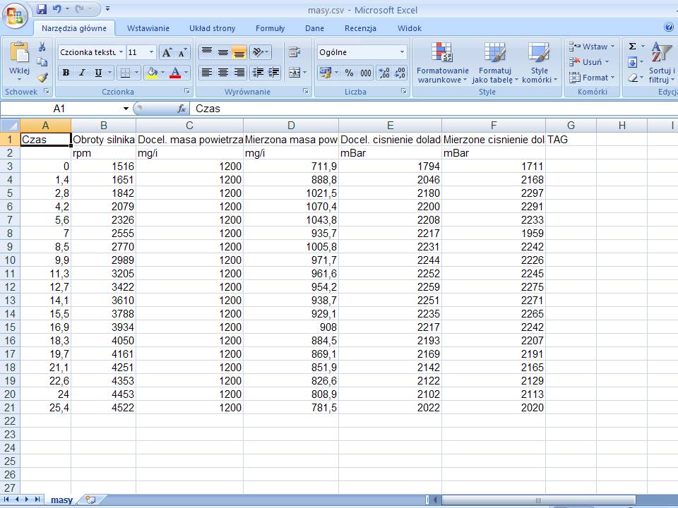Toggle Italic formatting

pos(82,73)
